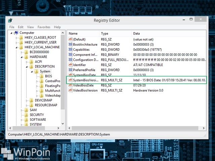Click the SECURITY folder icon
This screenshot has width=215, height=161.
click(x=26, y=115)
